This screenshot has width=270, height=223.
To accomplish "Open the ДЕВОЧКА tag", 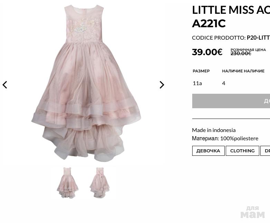I will point(208,151).
